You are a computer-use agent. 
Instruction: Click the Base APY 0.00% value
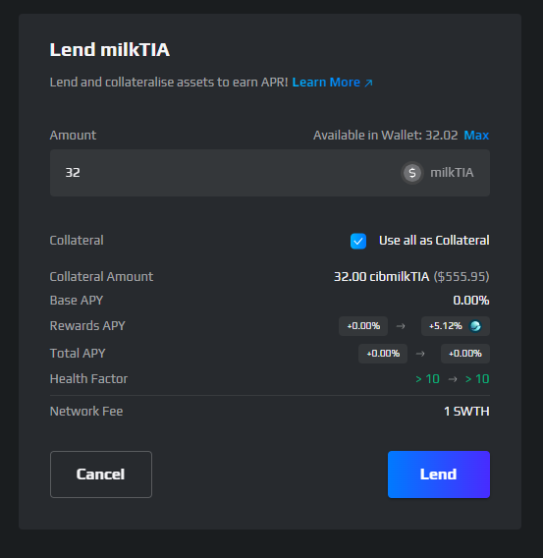pyautogui.click(x=471, y=301)
